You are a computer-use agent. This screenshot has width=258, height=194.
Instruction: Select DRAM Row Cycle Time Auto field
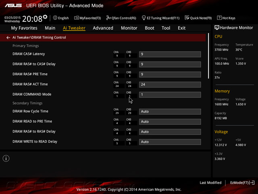point(170,112)
